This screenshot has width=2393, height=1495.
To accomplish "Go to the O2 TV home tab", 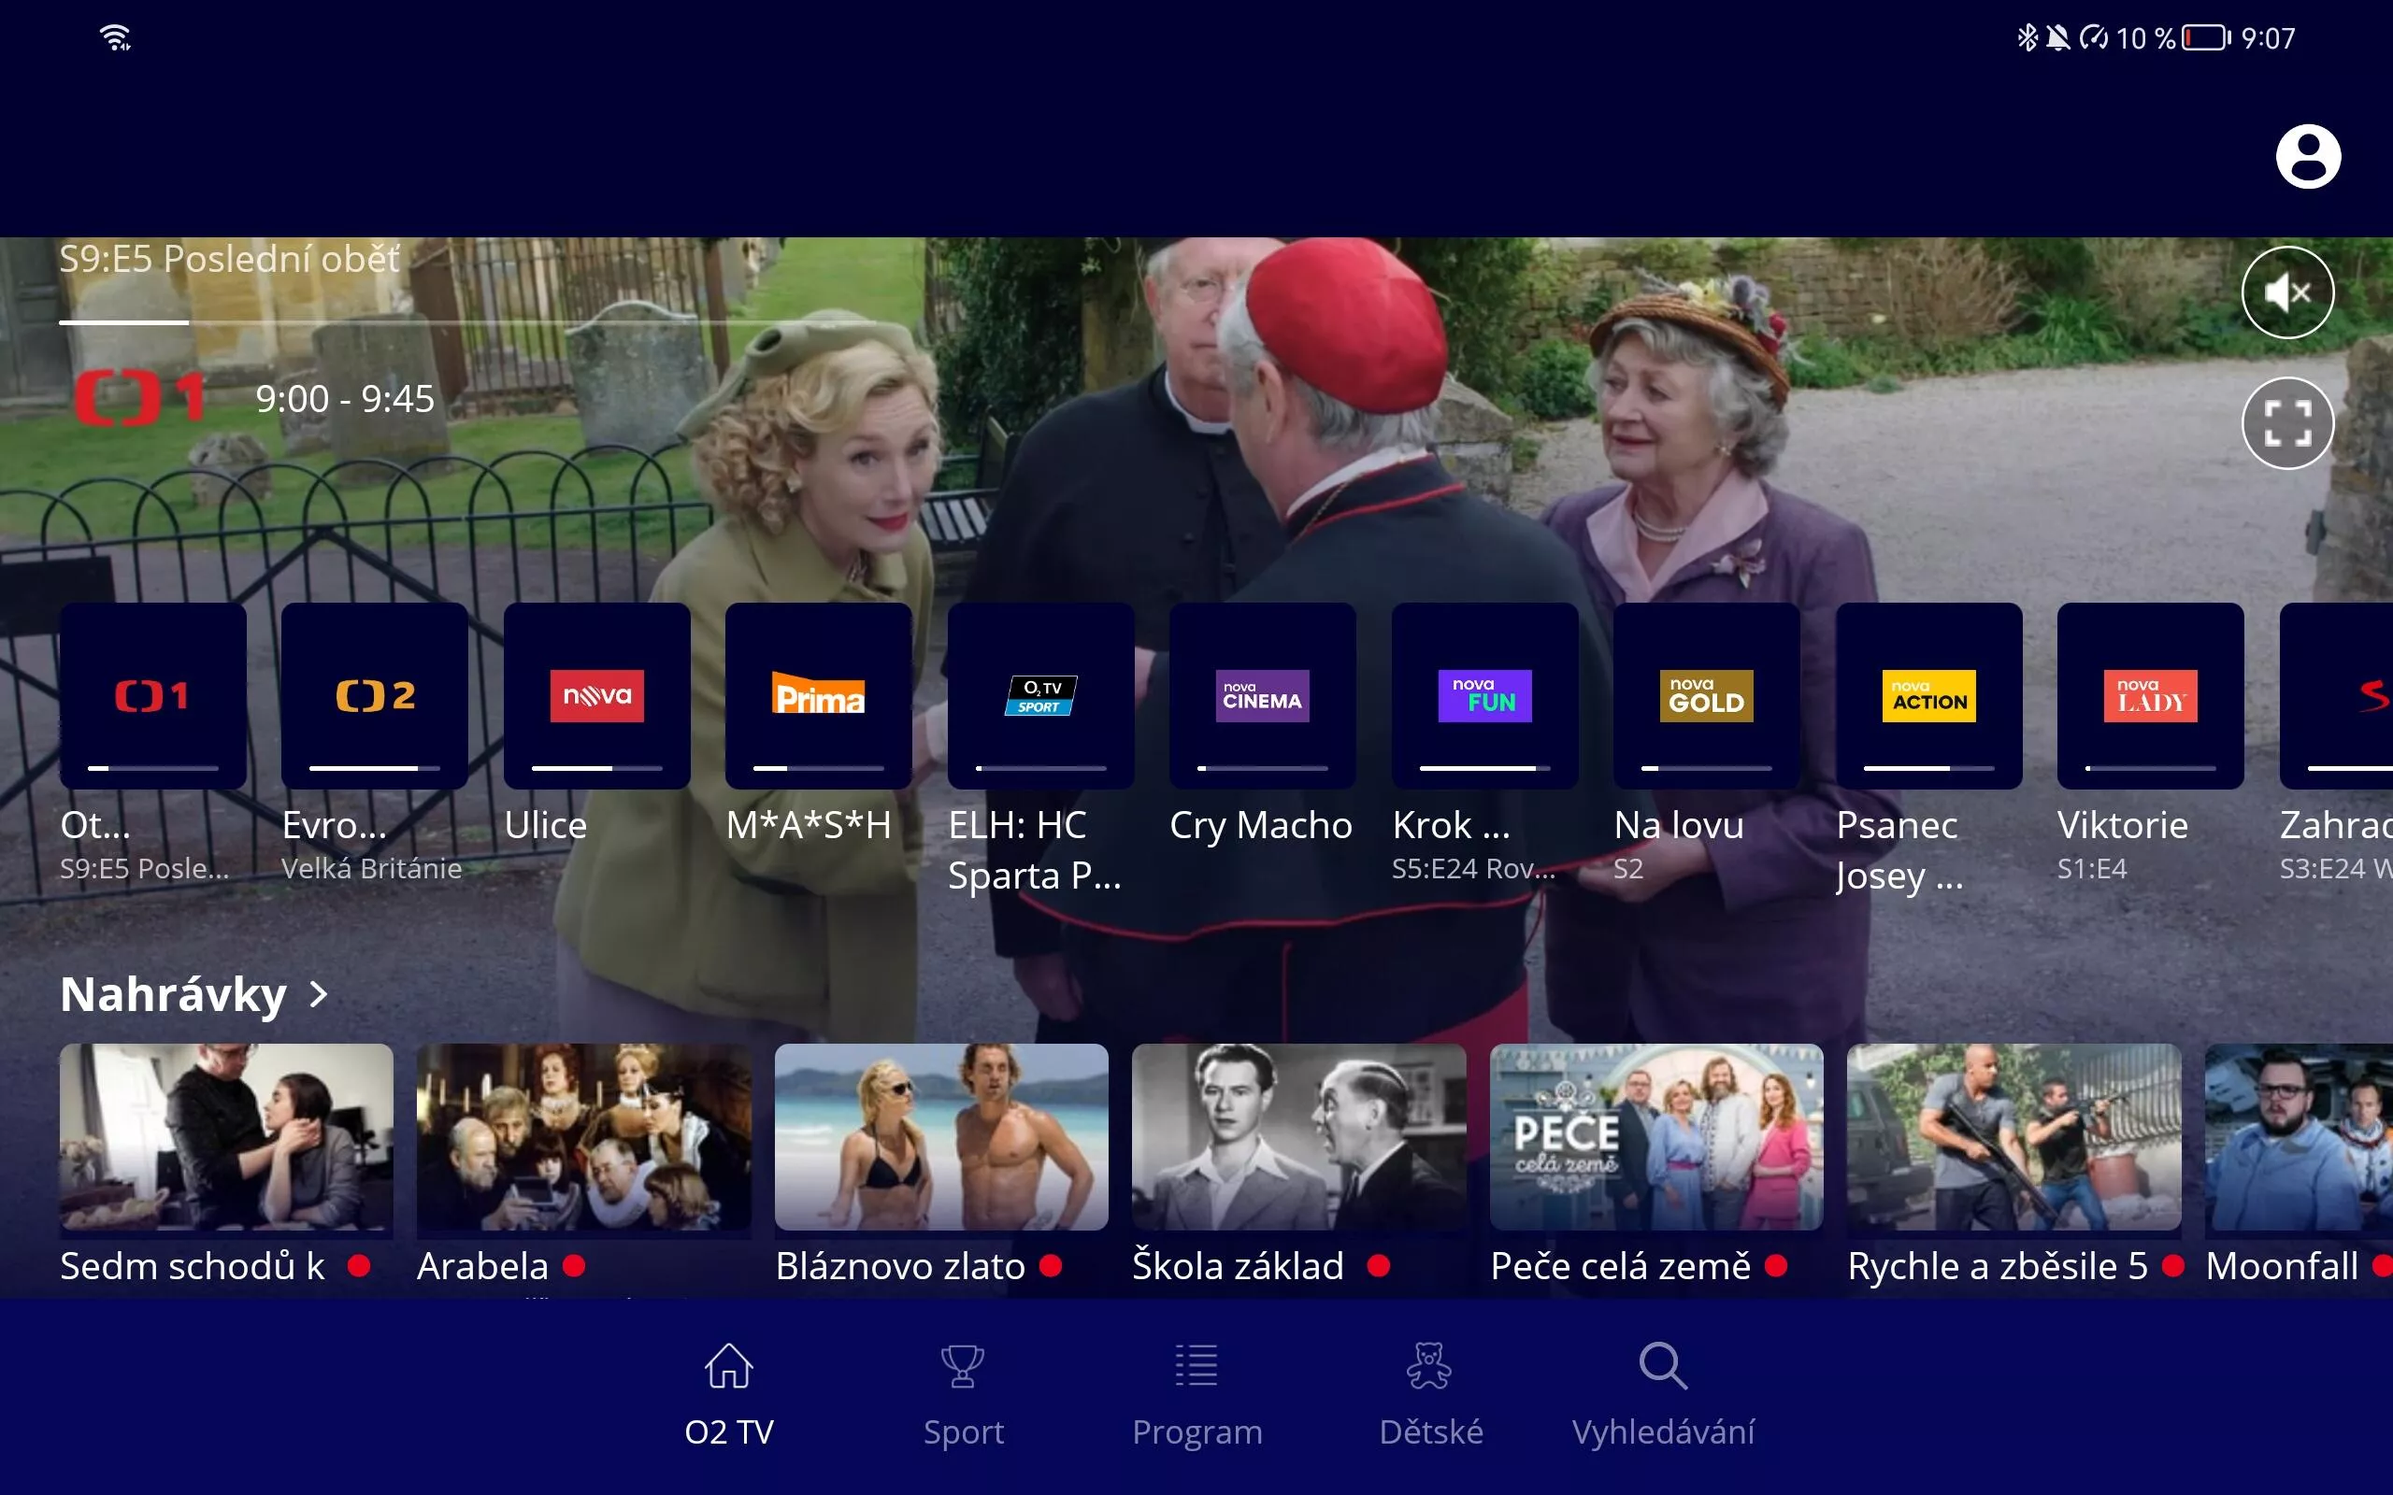I will (x=729, y=1395).
